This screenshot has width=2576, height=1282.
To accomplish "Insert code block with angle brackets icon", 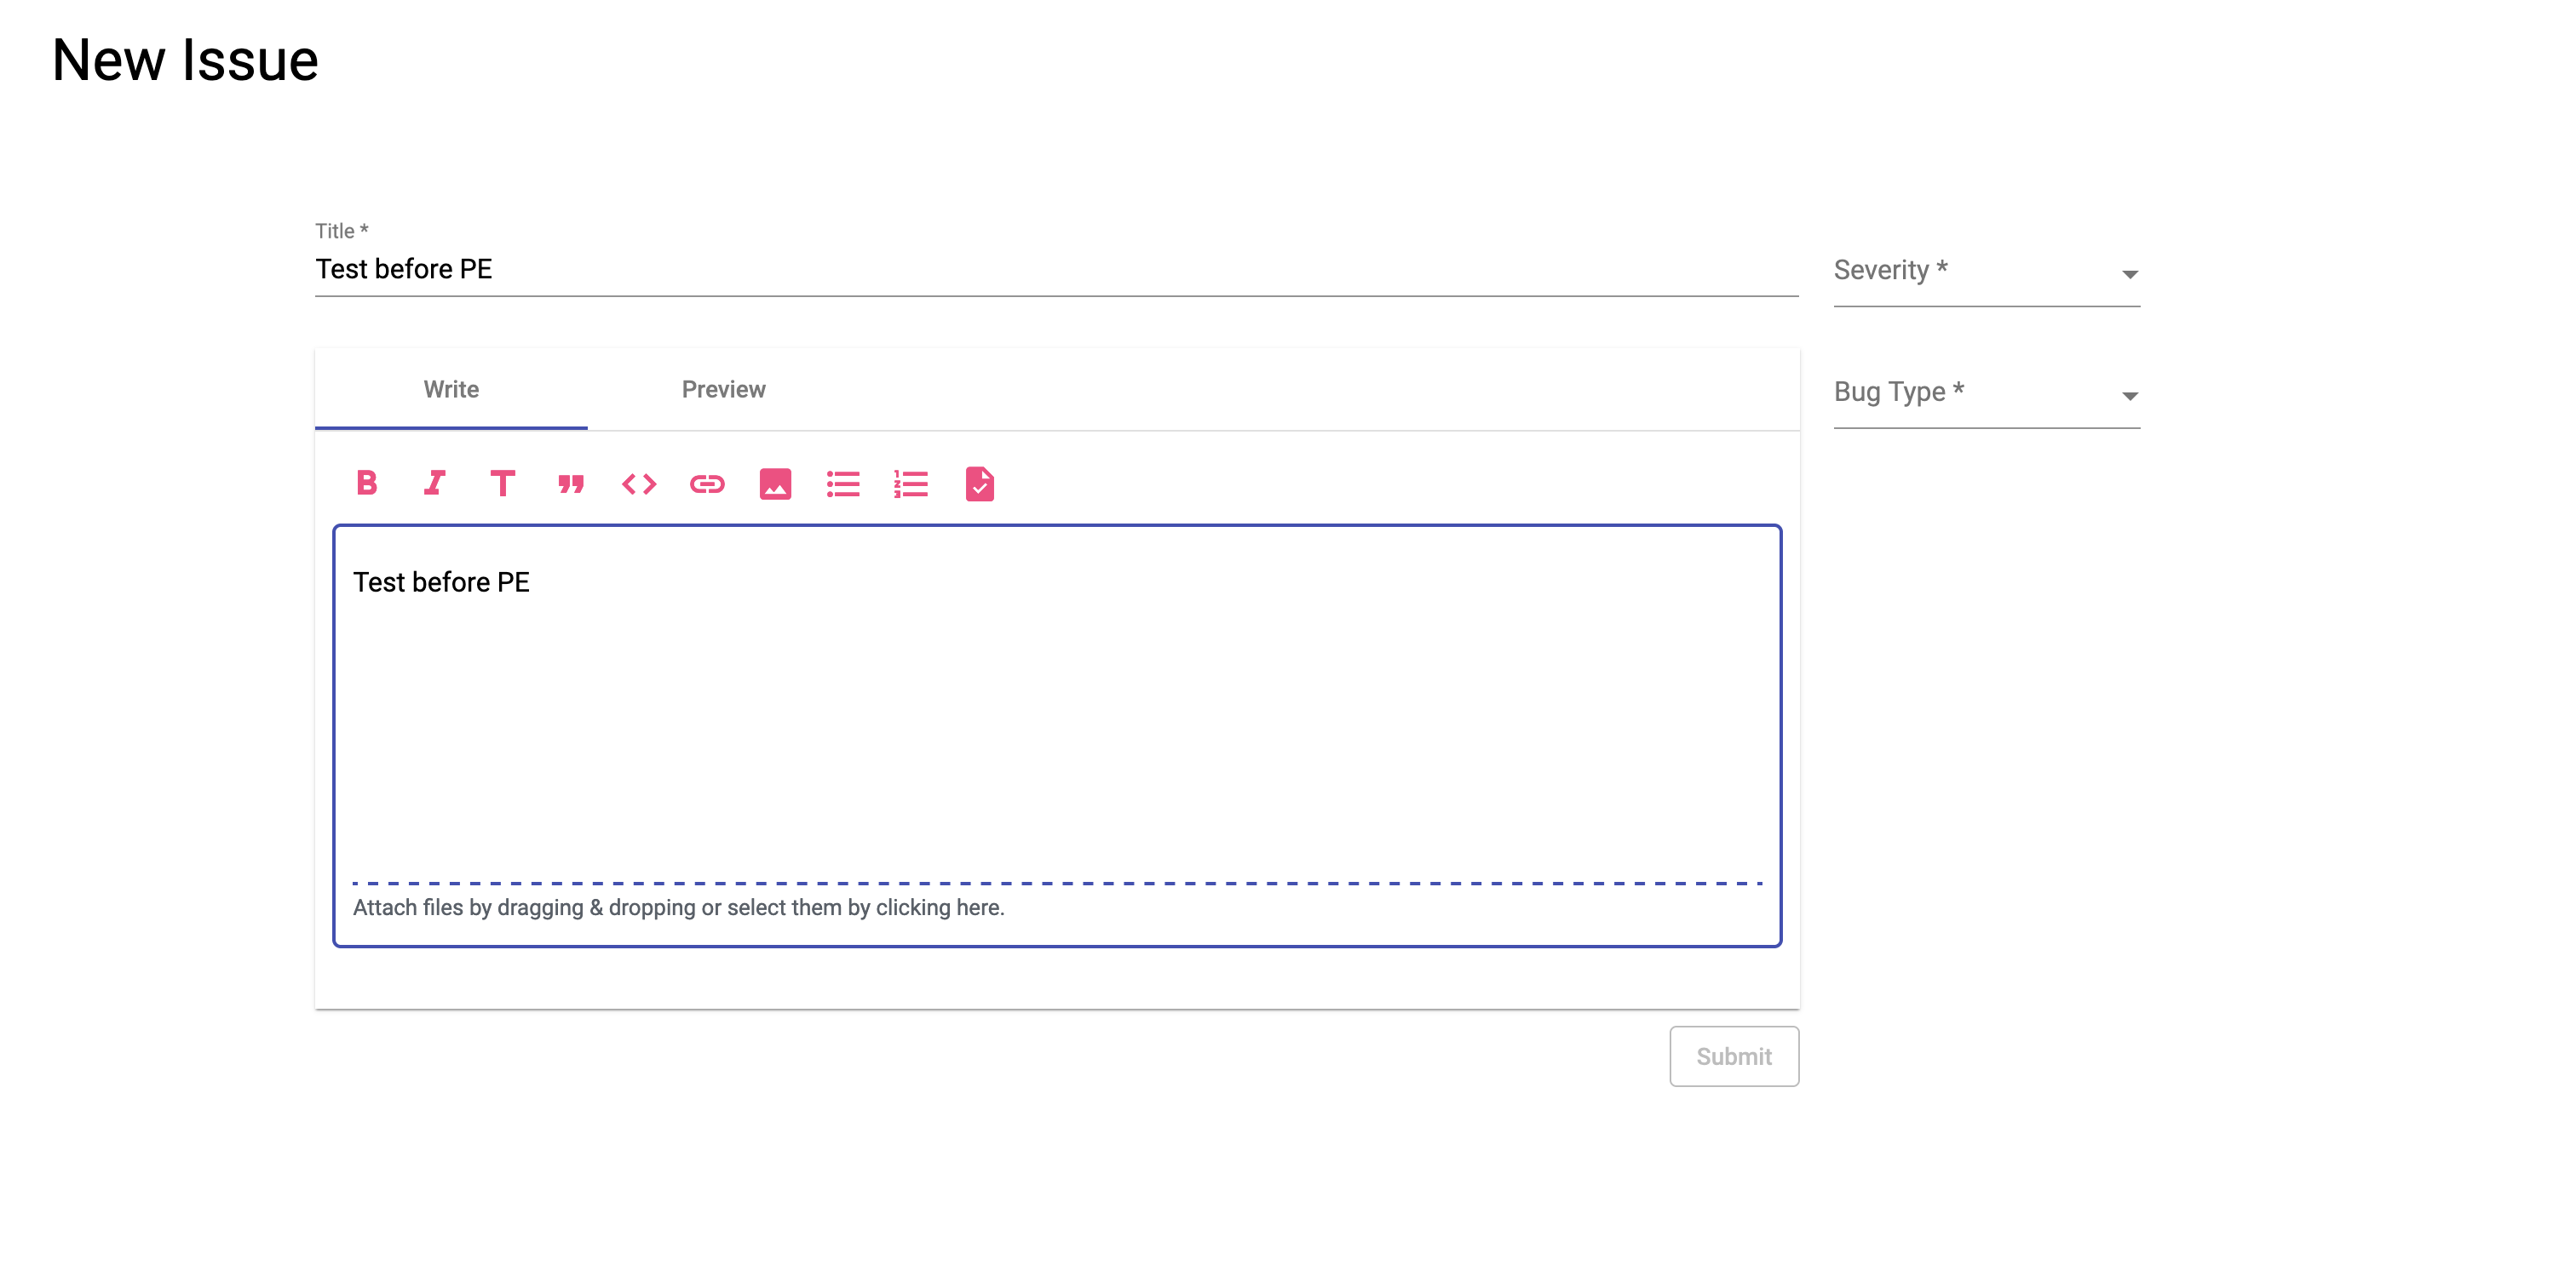I will click(639, 484).
